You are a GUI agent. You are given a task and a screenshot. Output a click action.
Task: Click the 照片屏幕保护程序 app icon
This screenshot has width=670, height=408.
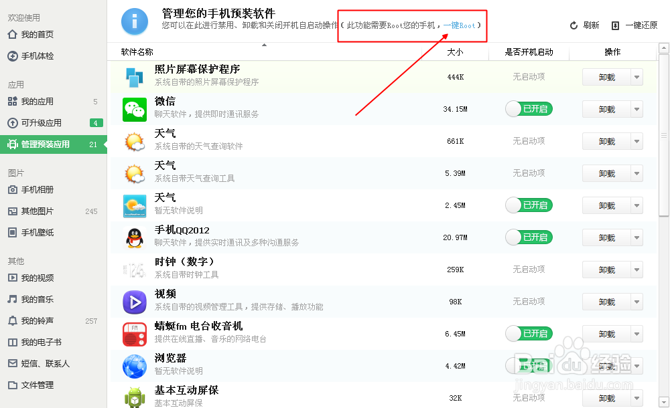(x=135, y=78)
